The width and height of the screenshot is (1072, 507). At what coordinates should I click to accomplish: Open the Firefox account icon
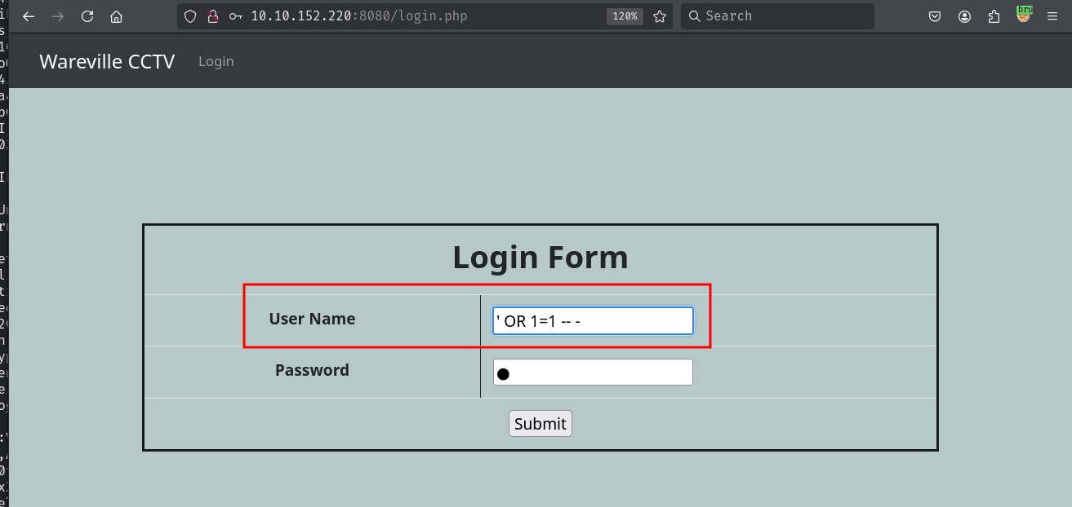(965, 16)
